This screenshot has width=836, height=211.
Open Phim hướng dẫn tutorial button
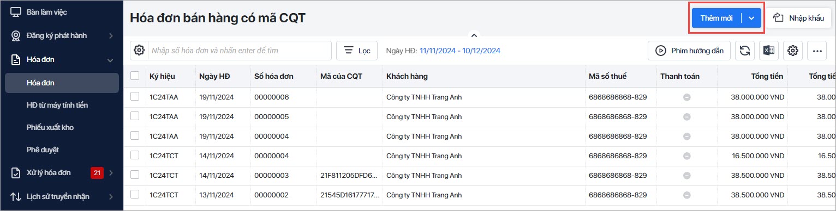pyautogui.click(x=689, y=51)
